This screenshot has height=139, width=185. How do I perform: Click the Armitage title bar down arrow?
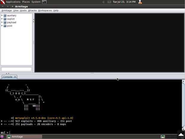coord(8,6)
